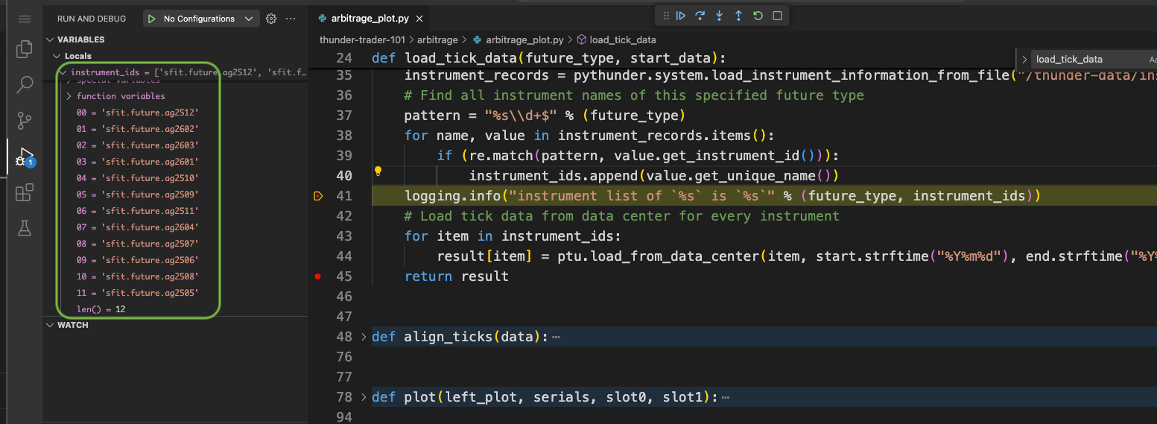Stop the debugging session

coord(778,16)
